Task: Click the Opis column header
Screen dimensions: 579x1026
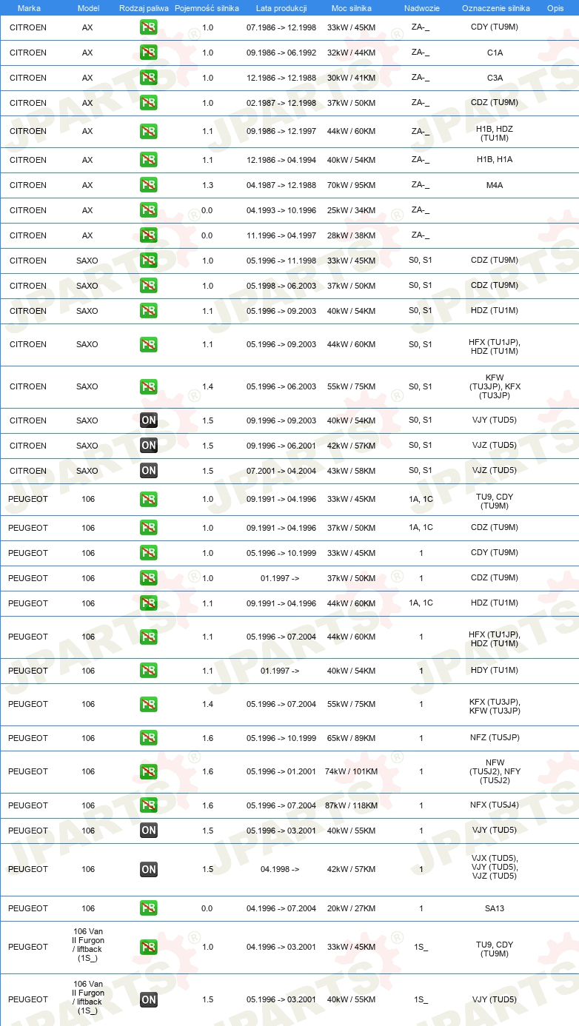Action: (x=555, y=8)
